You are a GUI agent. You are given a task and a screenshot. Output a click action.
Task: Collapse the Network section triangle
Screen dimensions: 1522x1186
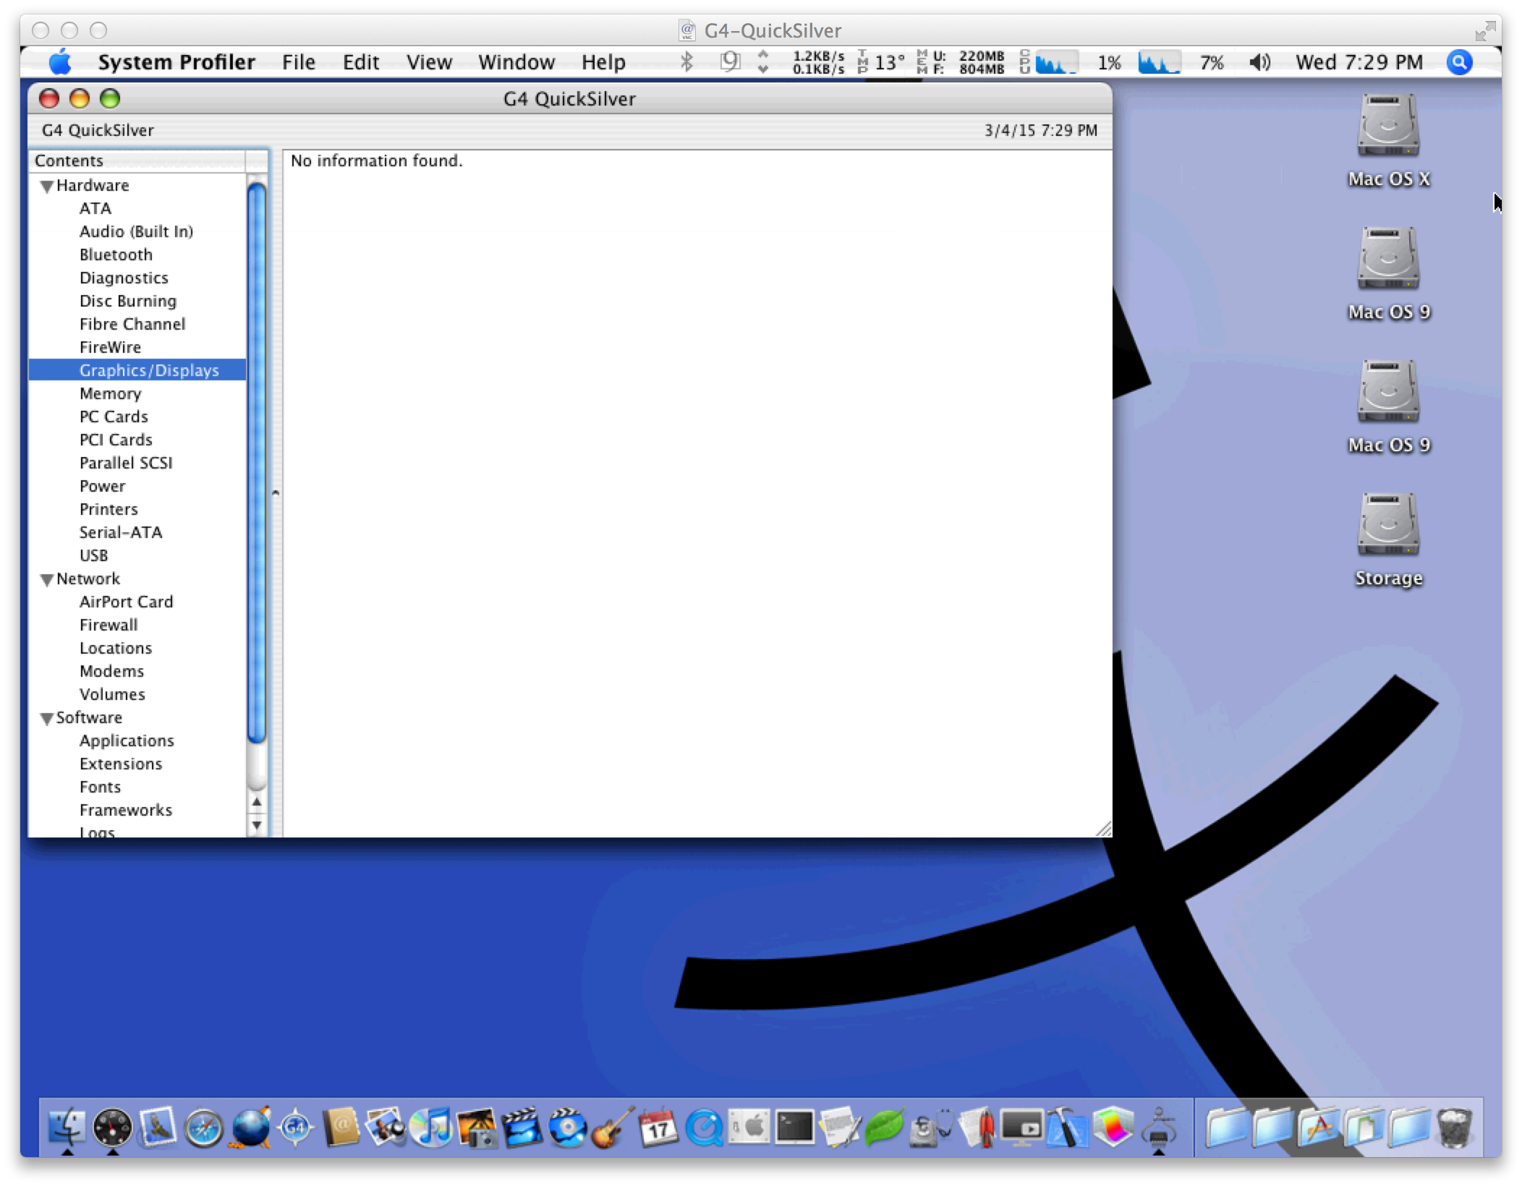pos(47,579)
